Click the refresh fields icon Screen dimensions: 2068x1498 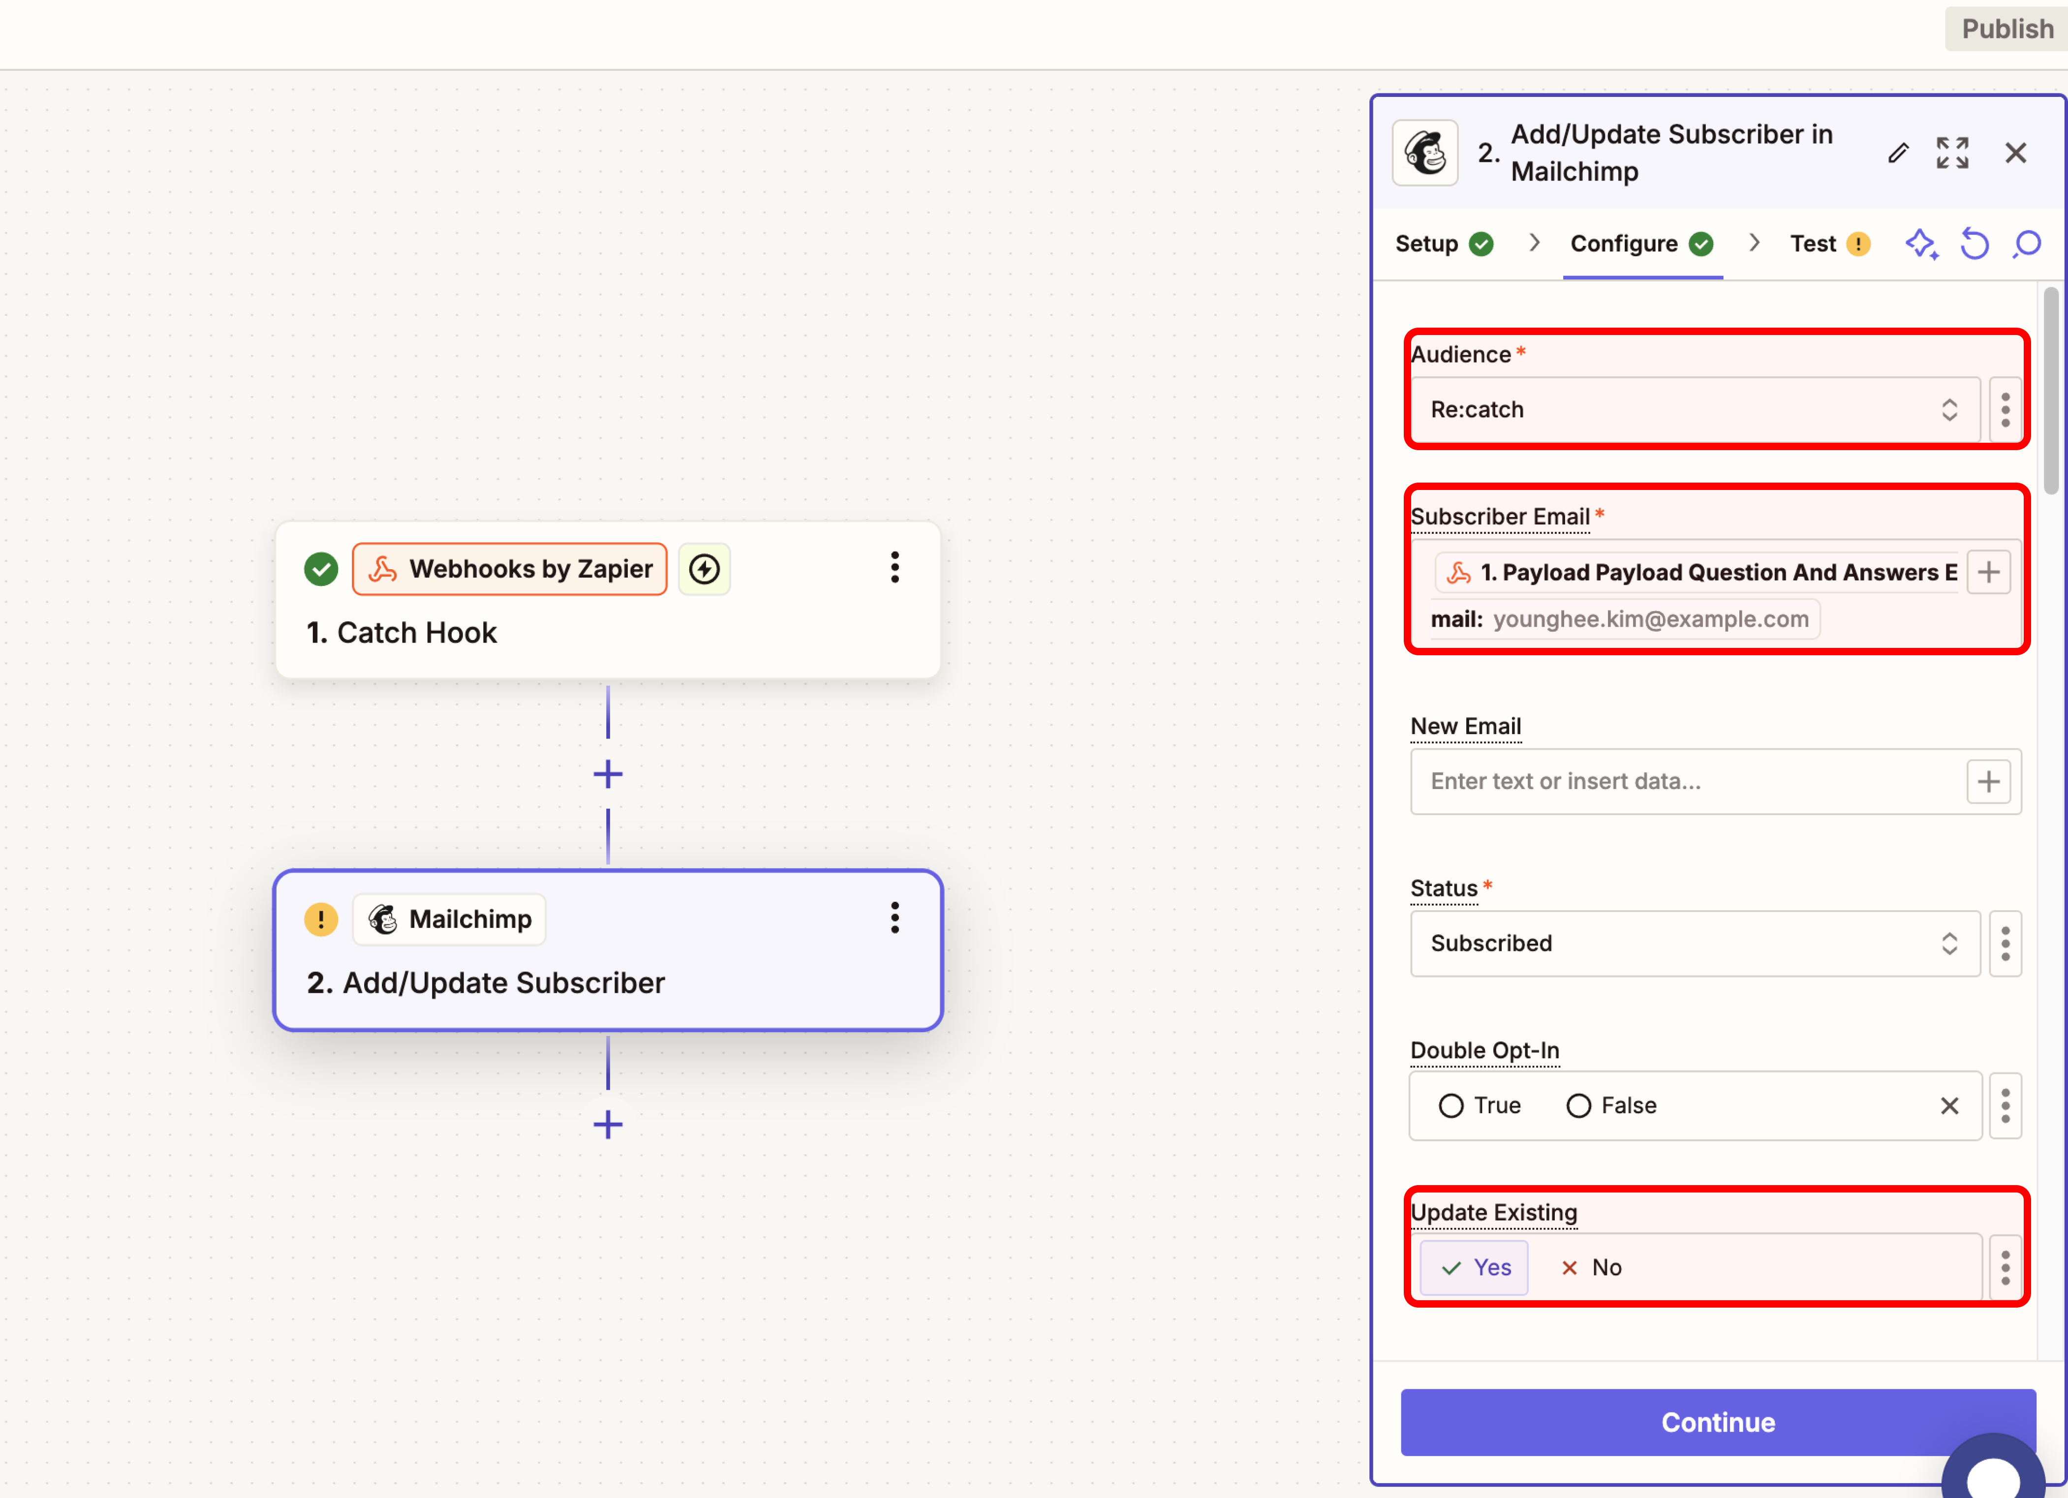point(1974,245)
